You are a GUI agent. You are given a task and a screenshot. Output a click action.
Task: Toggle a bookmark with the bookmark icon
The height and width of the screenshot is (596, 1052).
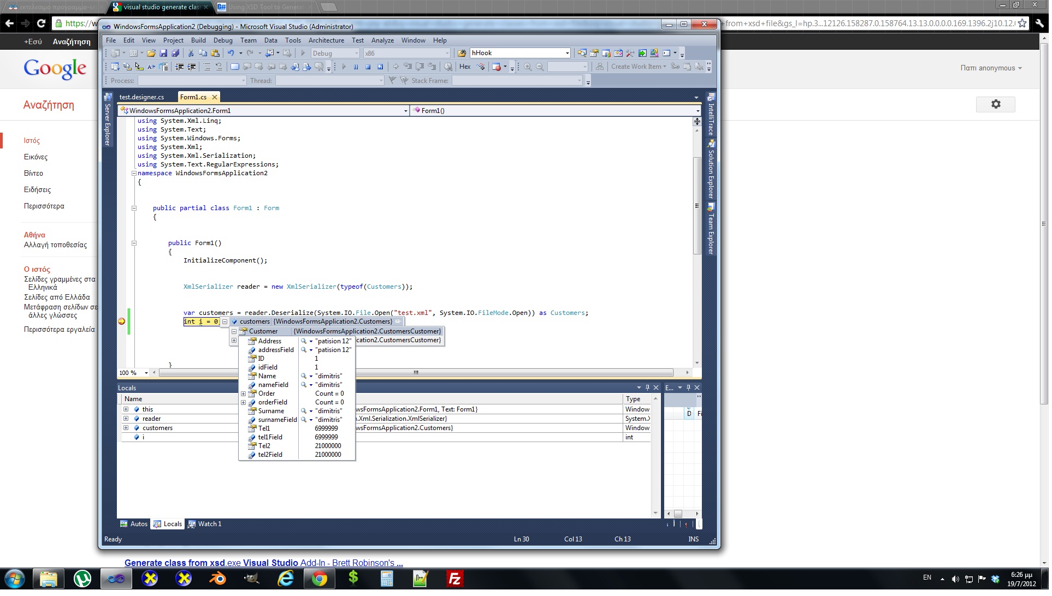coord(235,67)
